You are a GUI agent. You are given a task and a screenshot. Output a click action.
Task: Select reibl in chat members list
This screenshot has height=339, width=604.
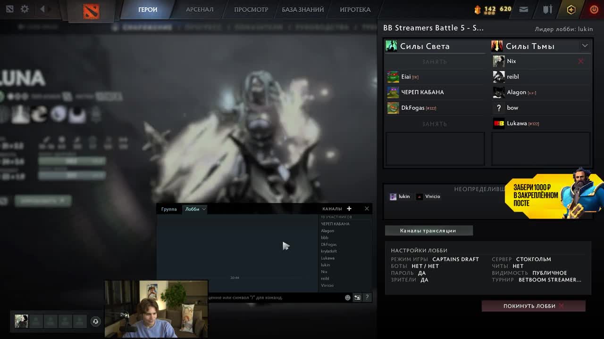tap(325, 279)
